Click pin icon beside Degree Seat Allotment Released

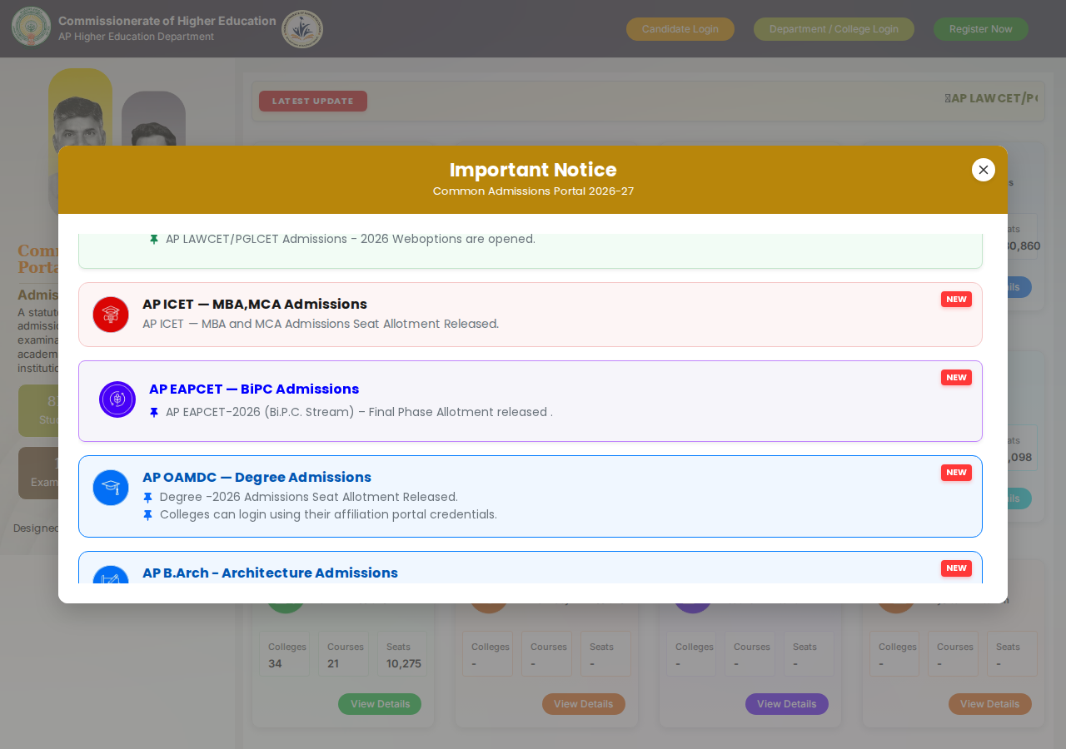coord(148,497)
